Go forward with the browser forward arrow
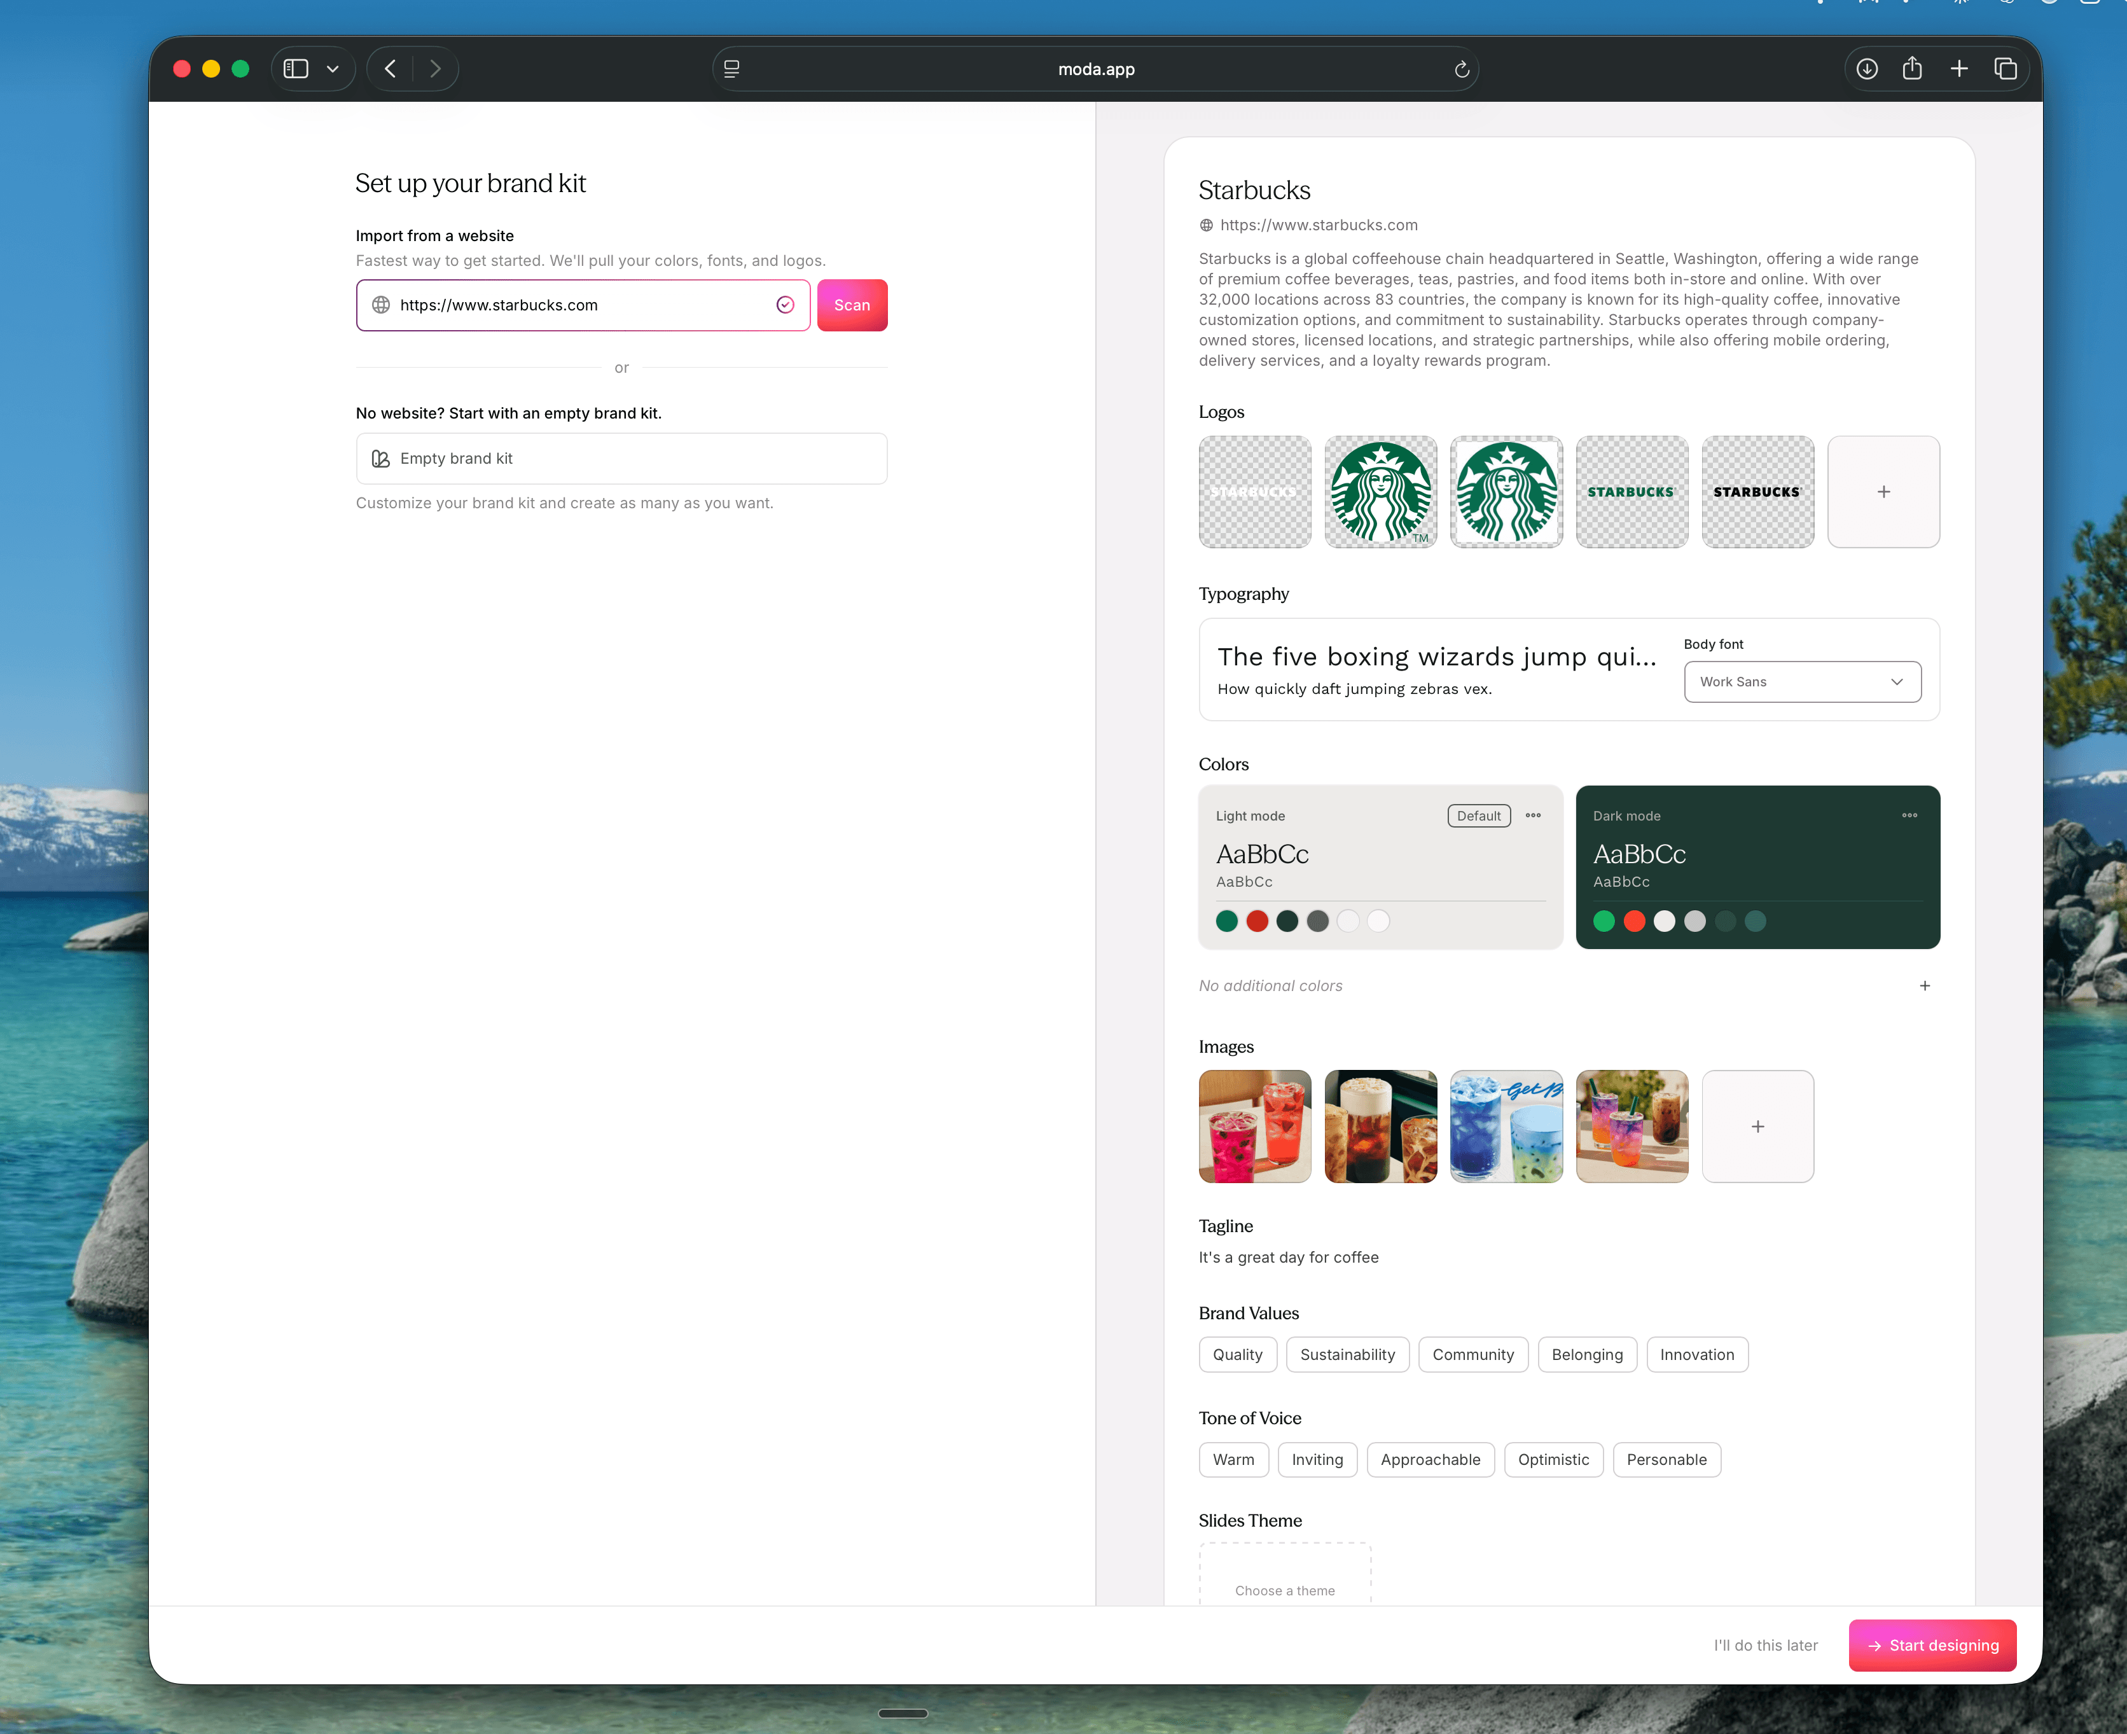 coord(435,69)
